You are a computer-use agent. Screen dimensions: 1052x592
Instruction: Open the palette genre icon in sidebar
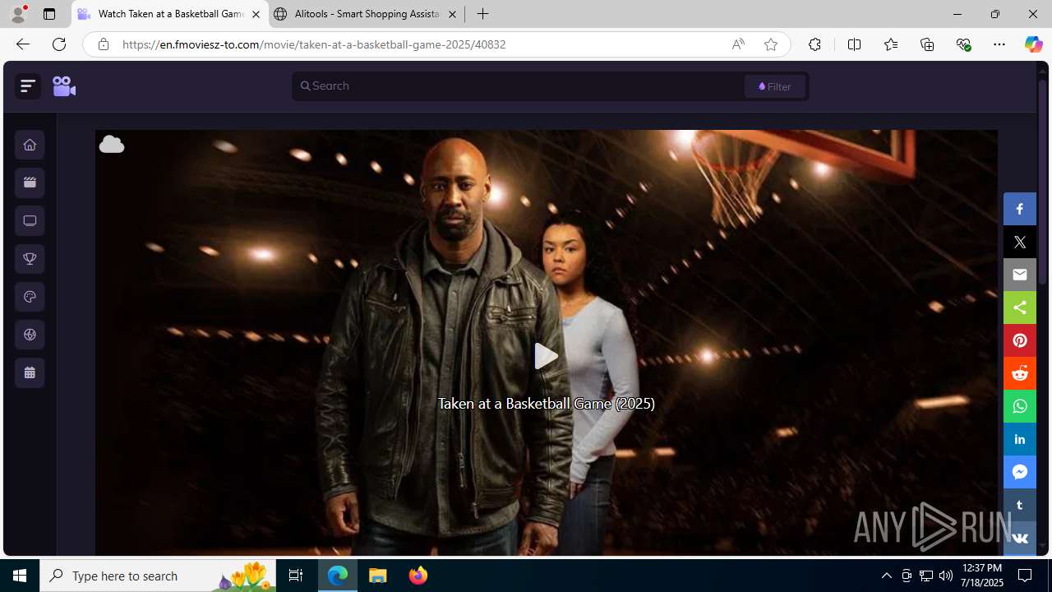click(x=30, y=297)
